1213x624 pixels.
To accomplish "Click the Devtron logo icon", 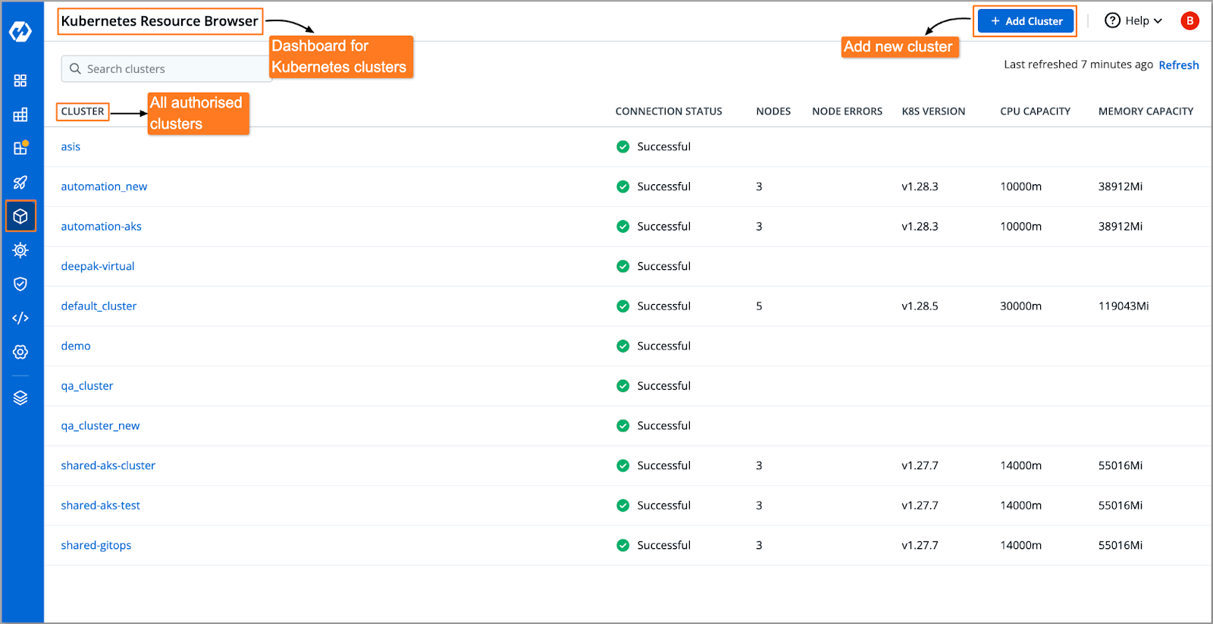I will click(x=20, y=32).
